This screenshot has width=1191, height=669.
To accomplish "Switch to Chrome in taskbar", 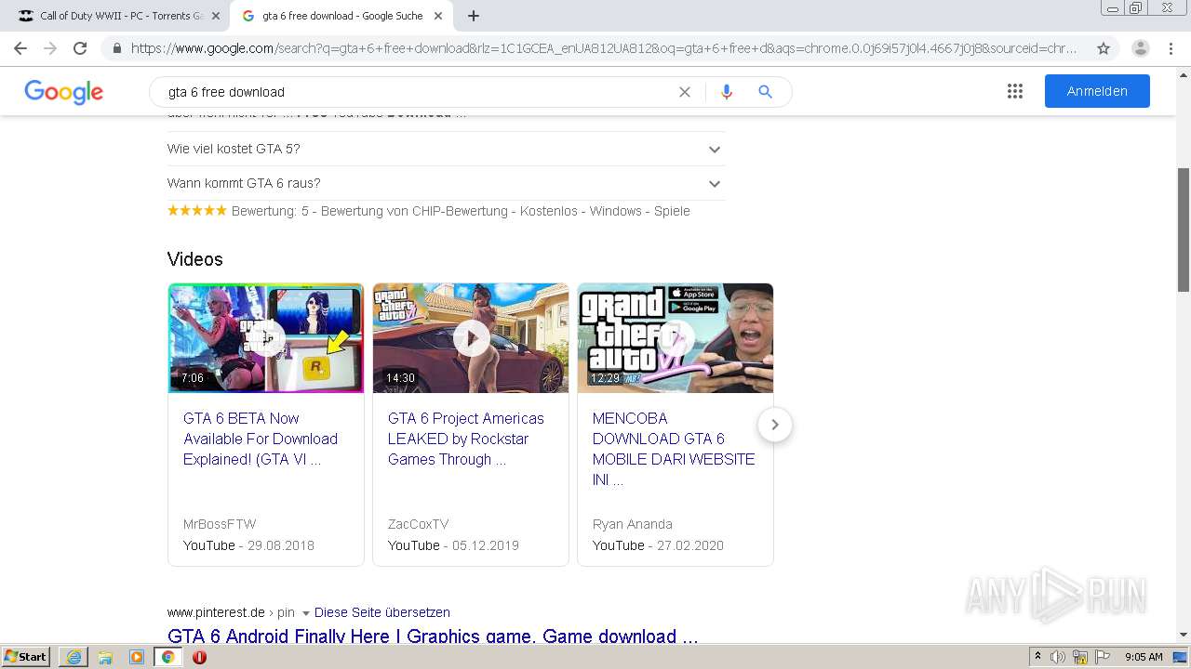I will pos(167,657).
